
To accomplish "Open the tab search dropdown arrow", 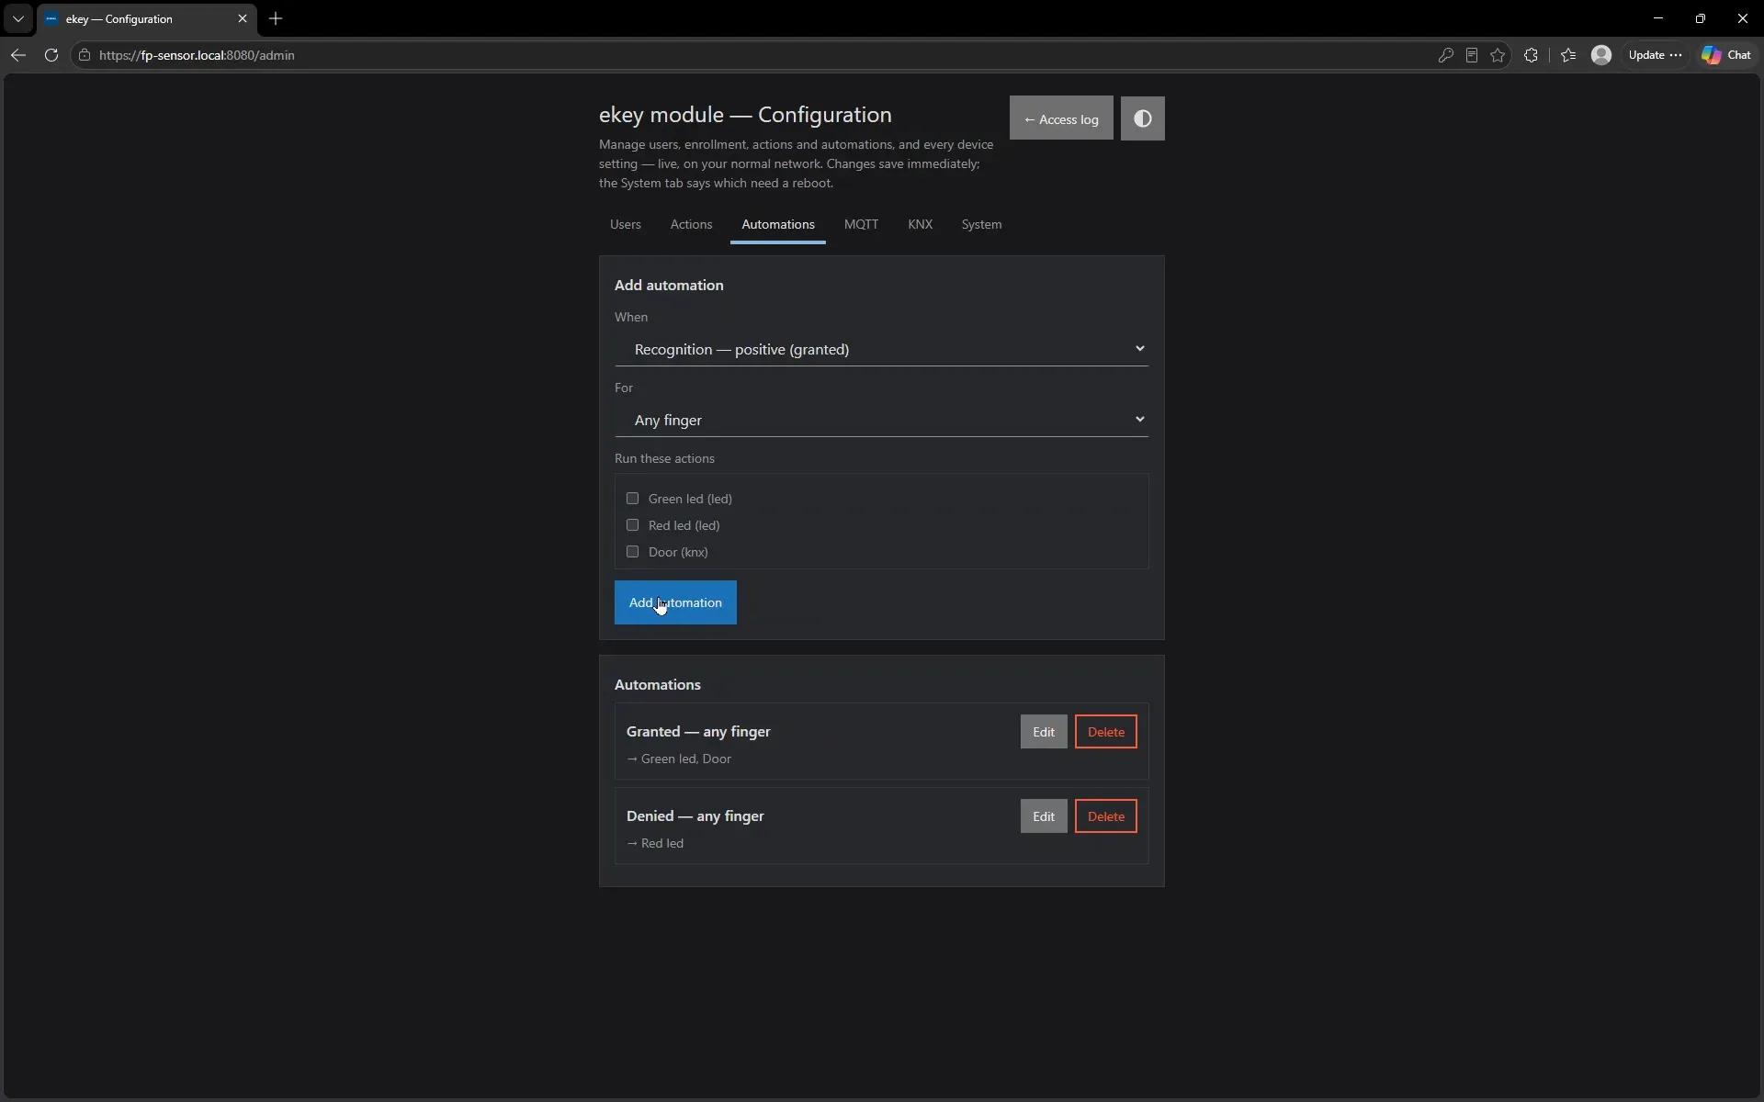I will point(17,18).
